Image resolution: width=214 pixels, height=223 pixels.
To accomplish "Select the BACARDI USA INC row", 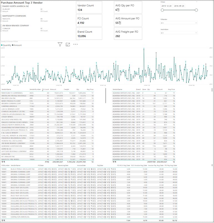I will (48, 98).
